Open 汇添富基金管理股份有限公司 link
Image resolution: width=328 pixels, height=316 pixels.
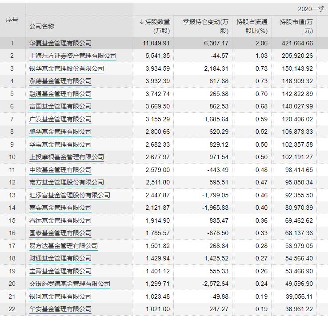pyautogui.click(x=70, y=195)
